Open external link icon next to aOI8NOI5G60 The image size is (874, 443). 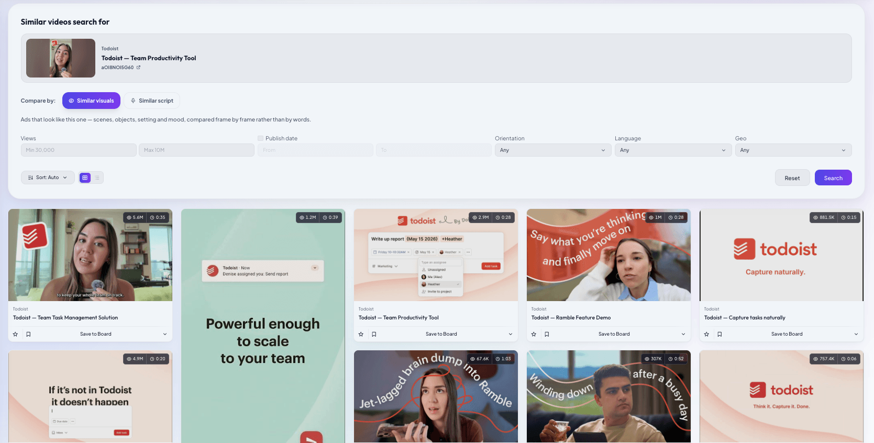click(138, 68)
